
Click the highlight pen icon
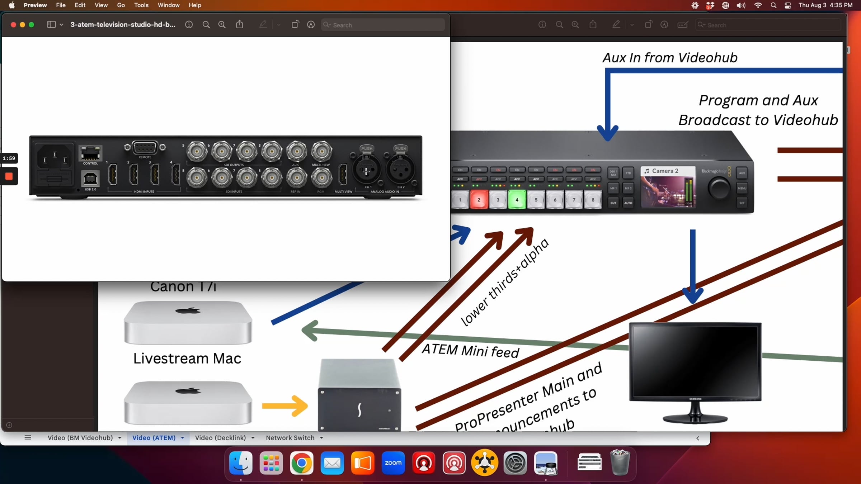[x=263, y=25]
